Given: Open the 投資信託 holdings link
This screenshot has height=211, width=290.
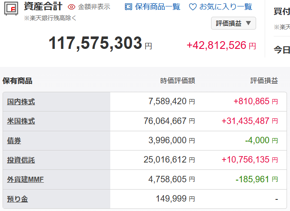Looking at the screenshot, I should [x=21, y=160].
